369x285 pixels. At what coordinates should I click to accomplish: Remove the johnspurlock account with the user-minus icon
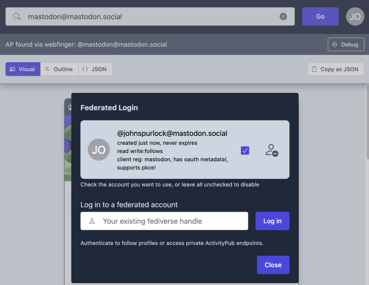click(x=272, y=150)
